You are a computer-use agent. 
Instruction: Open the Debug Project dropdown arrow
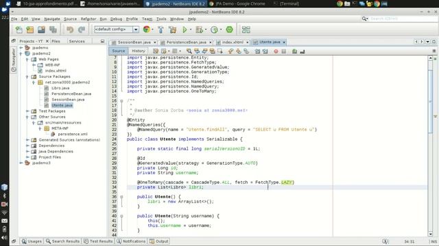pos(206,29)
